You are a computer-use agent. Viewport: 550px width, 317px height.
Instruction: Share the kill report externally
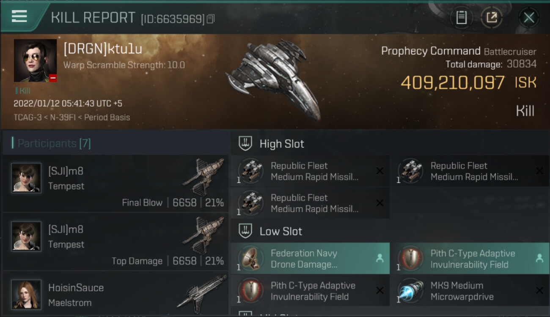point(492,18)
